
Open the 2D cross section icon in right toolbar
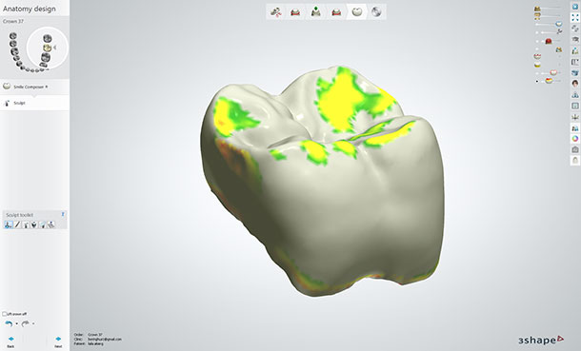[575, 62]
